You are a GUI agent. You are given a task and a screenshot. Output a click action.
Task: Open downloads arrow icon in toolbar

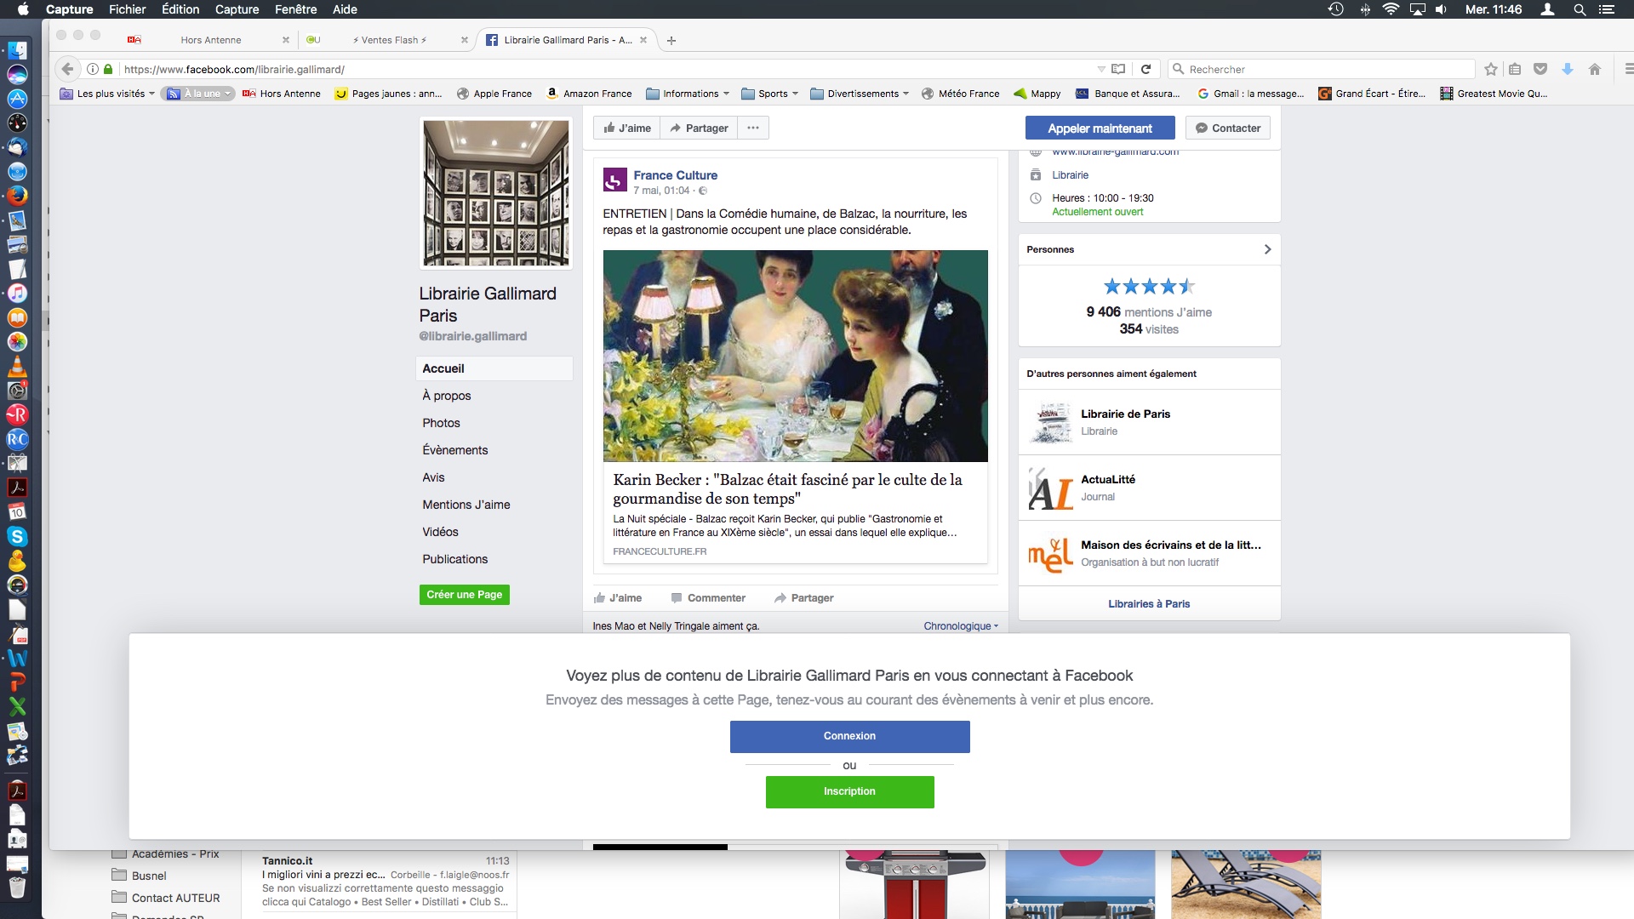1568,69
